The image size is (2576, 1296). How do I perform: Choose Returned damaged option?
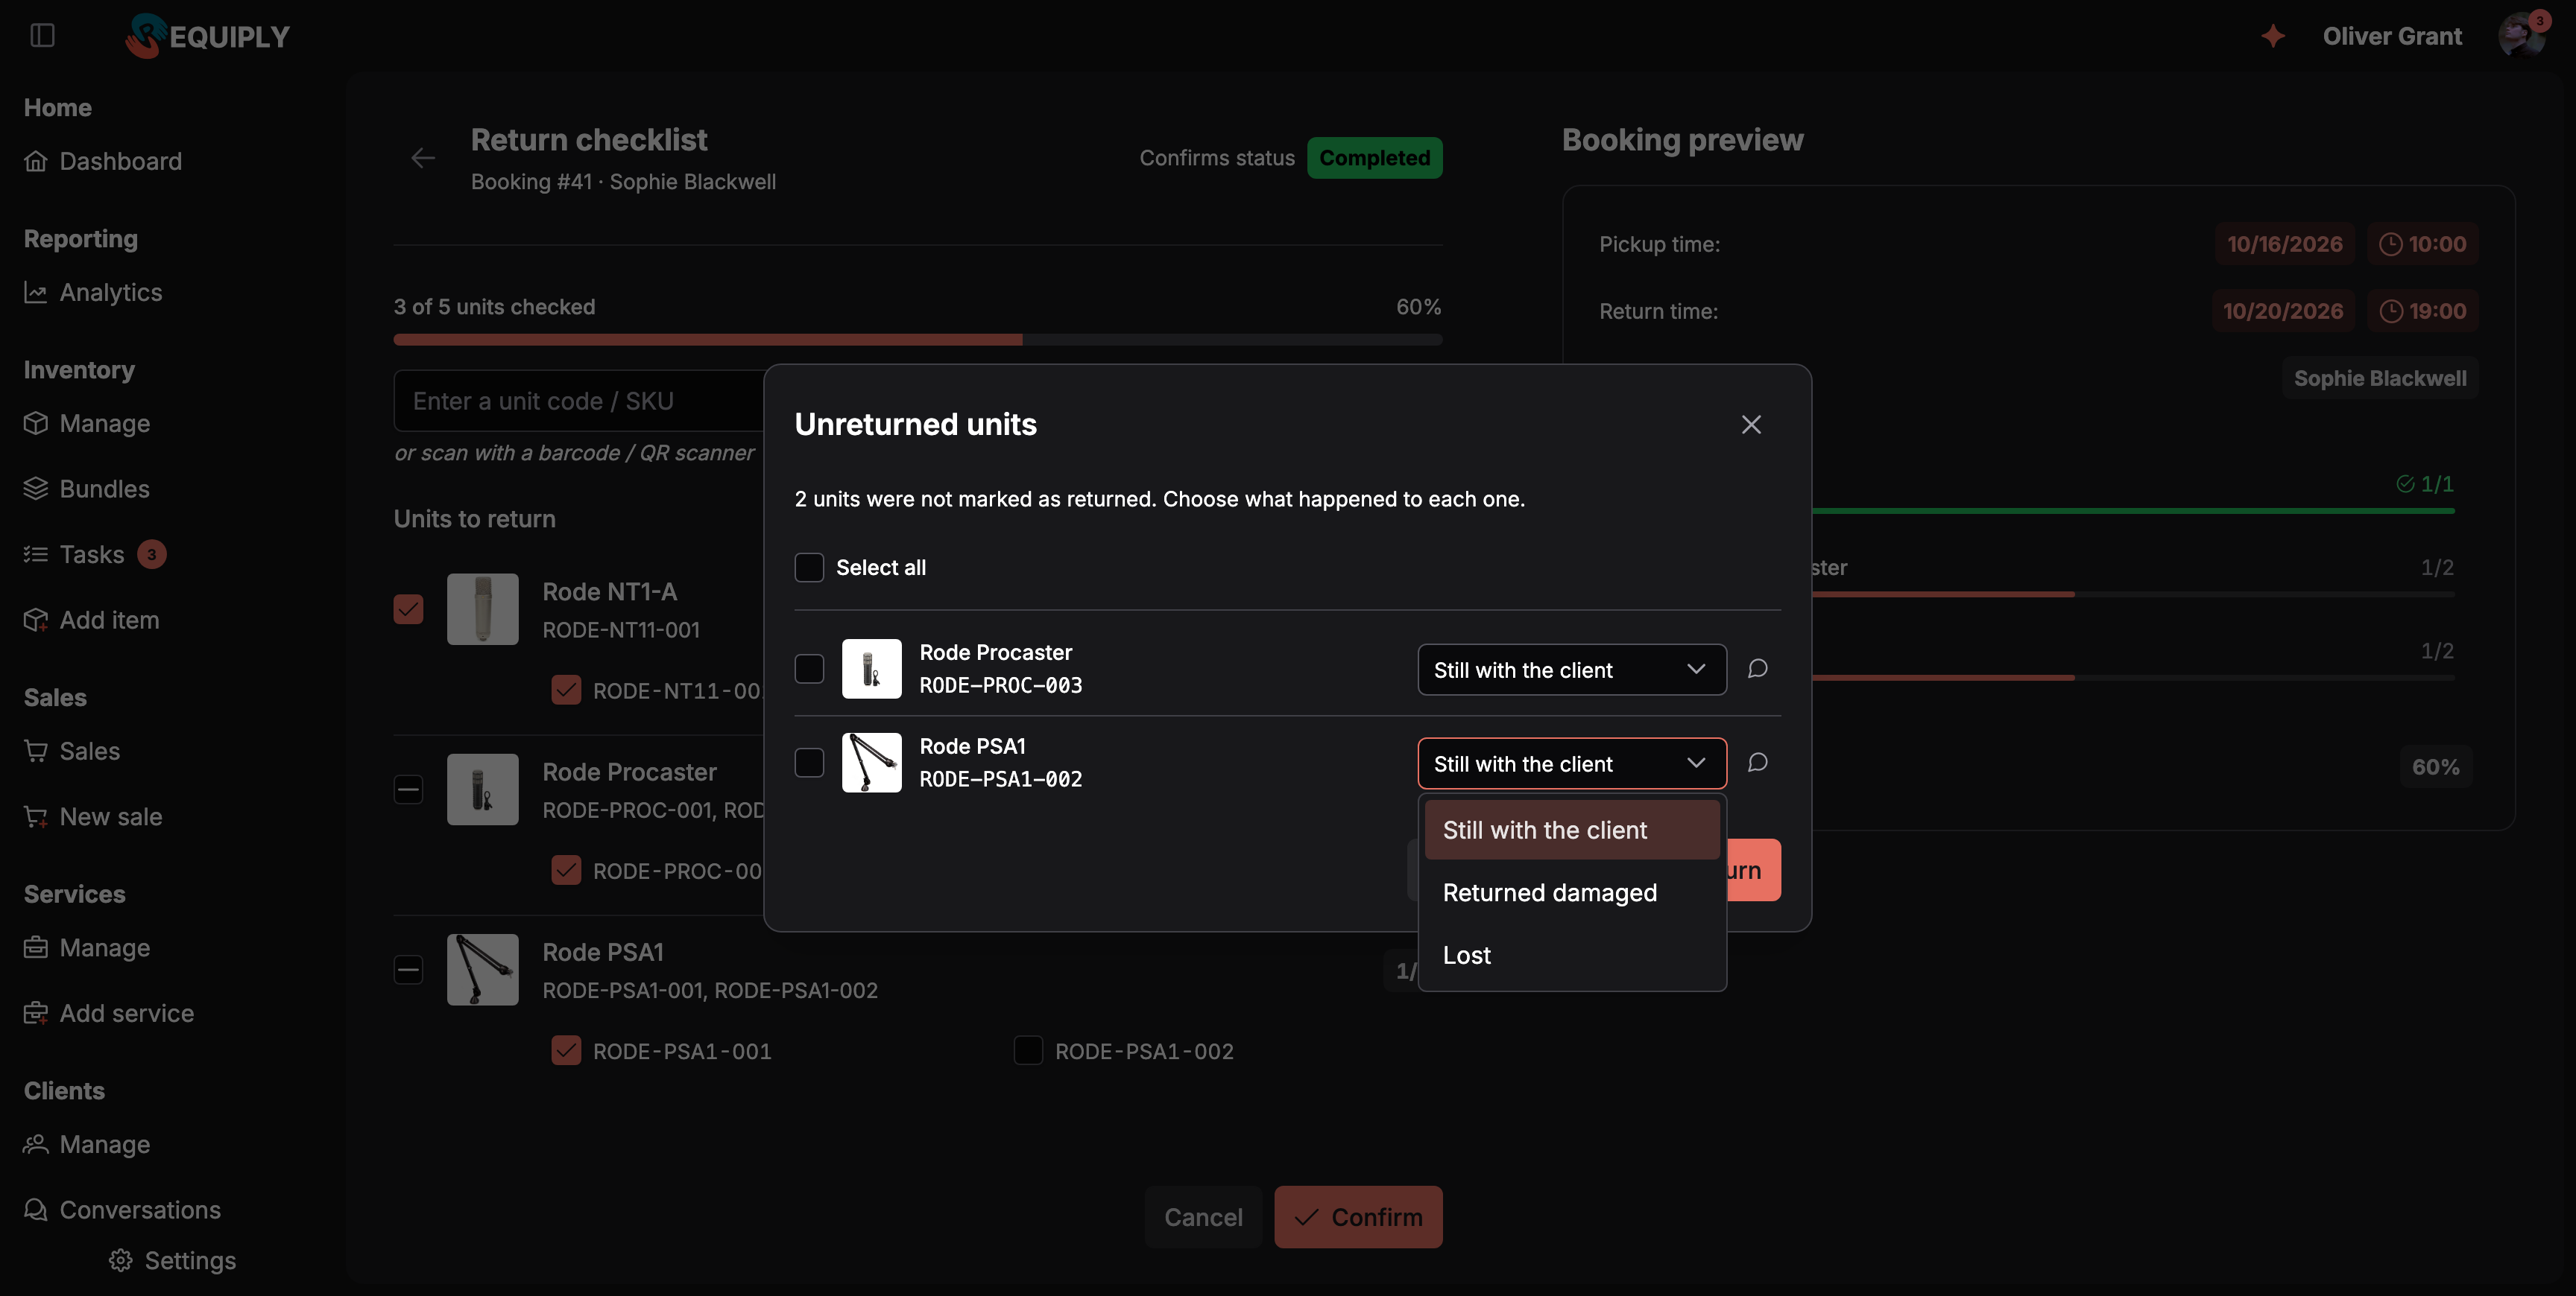(1571, 892)
